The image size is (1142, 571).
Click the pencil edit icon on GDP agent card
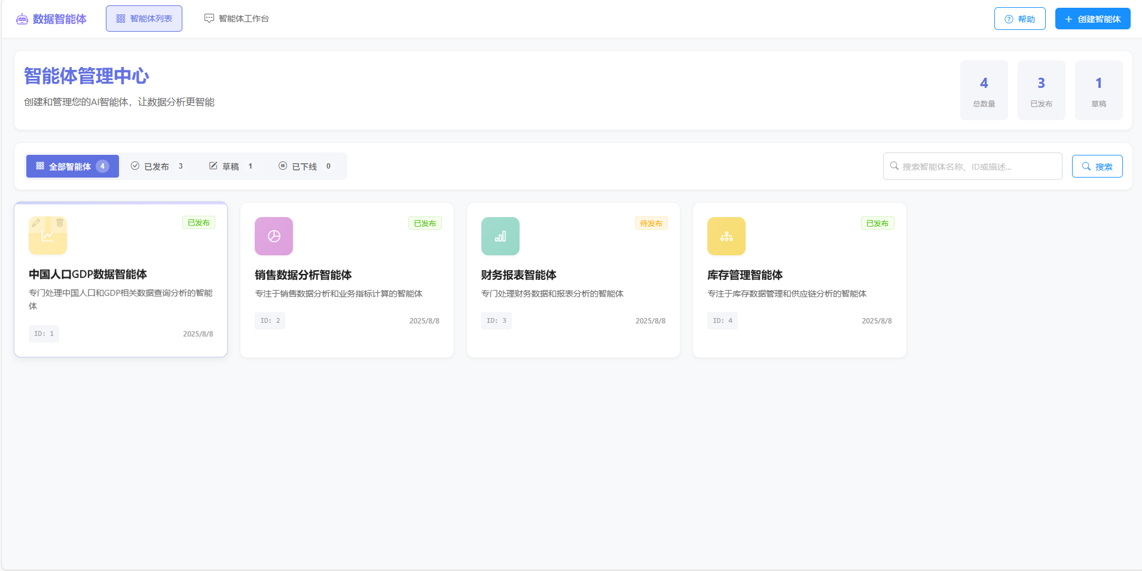click(36, 223)
